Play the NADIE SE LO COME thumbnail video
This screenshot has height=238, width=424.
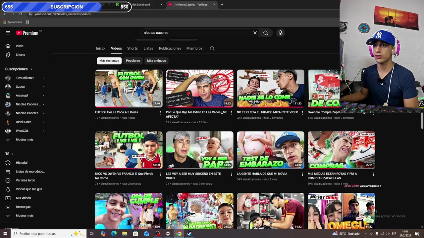271,89
